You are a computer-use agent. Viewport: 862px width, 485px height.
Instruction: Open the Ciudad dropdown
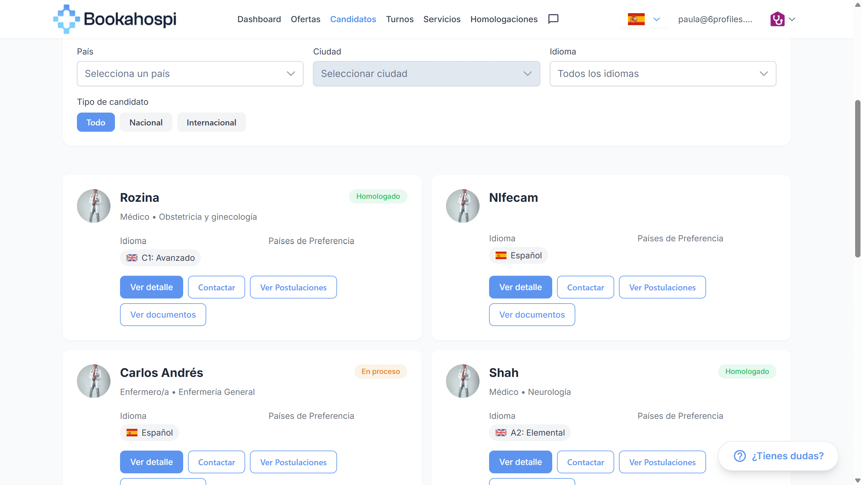click(x=426, y=74)
